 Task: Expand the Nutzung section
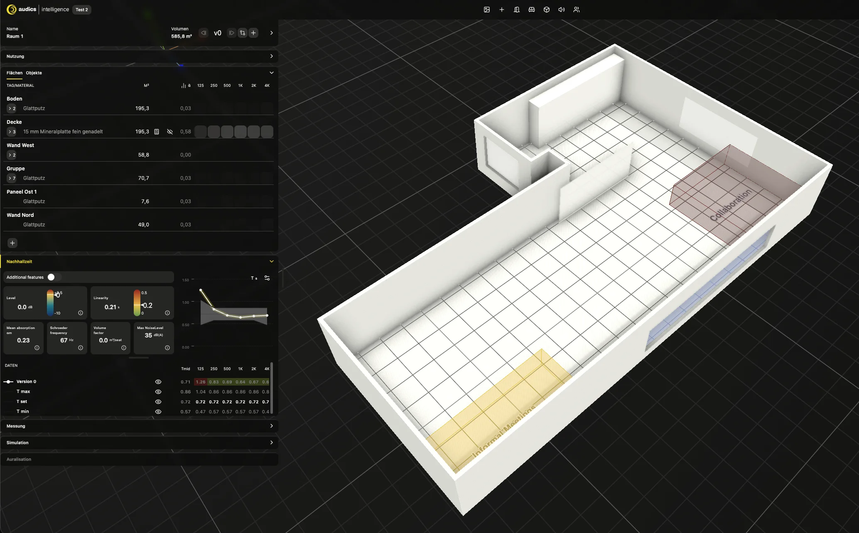pos(139,56)
